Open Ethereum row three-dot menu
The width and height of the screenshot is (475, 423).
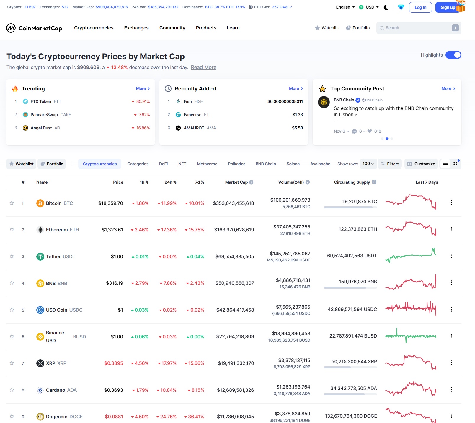pos(451,229)
